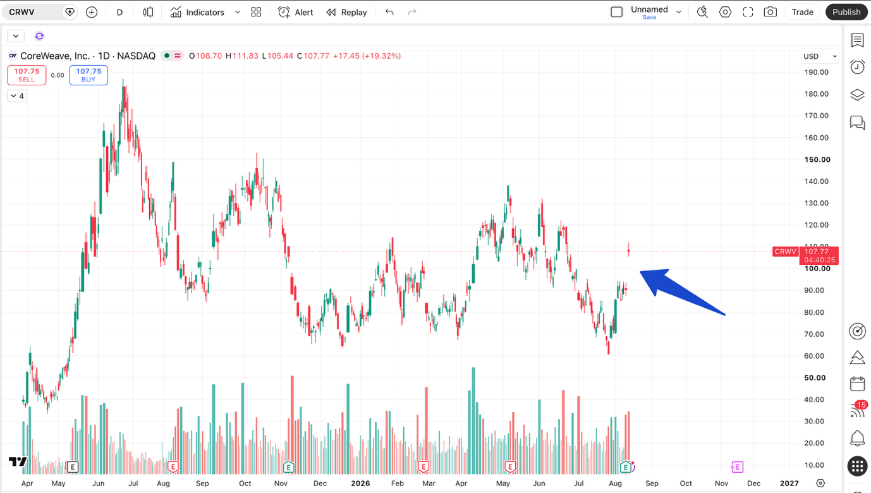Viewport: 871px width, 493px height.
Task: Click the purple sync icon below the toolbar
Action: [x=39, y=36]
